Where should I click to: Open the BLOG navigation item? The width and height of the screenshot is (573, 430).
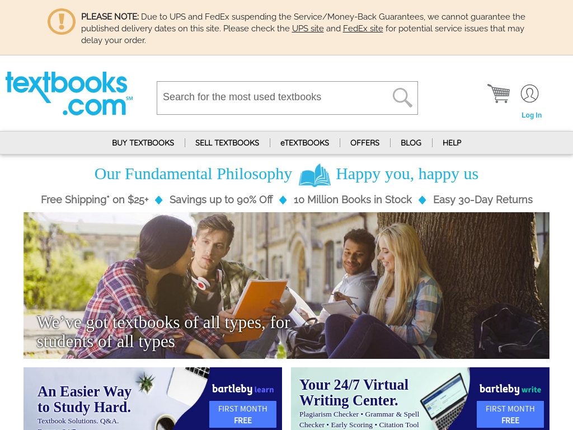pos(411,143)
